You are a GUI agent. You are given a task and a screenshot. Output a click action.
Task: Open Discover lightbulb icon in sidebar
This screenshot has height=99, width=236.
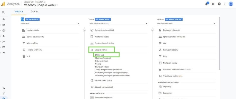point(4,93)
